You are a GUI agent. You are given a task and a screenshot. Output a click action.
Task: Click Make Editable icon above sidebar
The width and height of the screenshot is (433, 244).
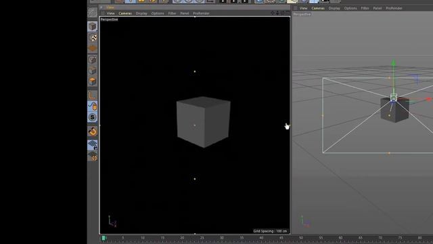93,12
